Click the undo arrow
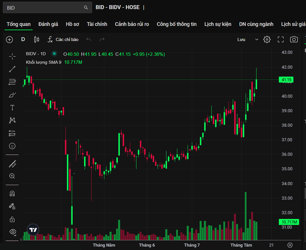This screenshot has width=306, height=250. coord(89,40)
